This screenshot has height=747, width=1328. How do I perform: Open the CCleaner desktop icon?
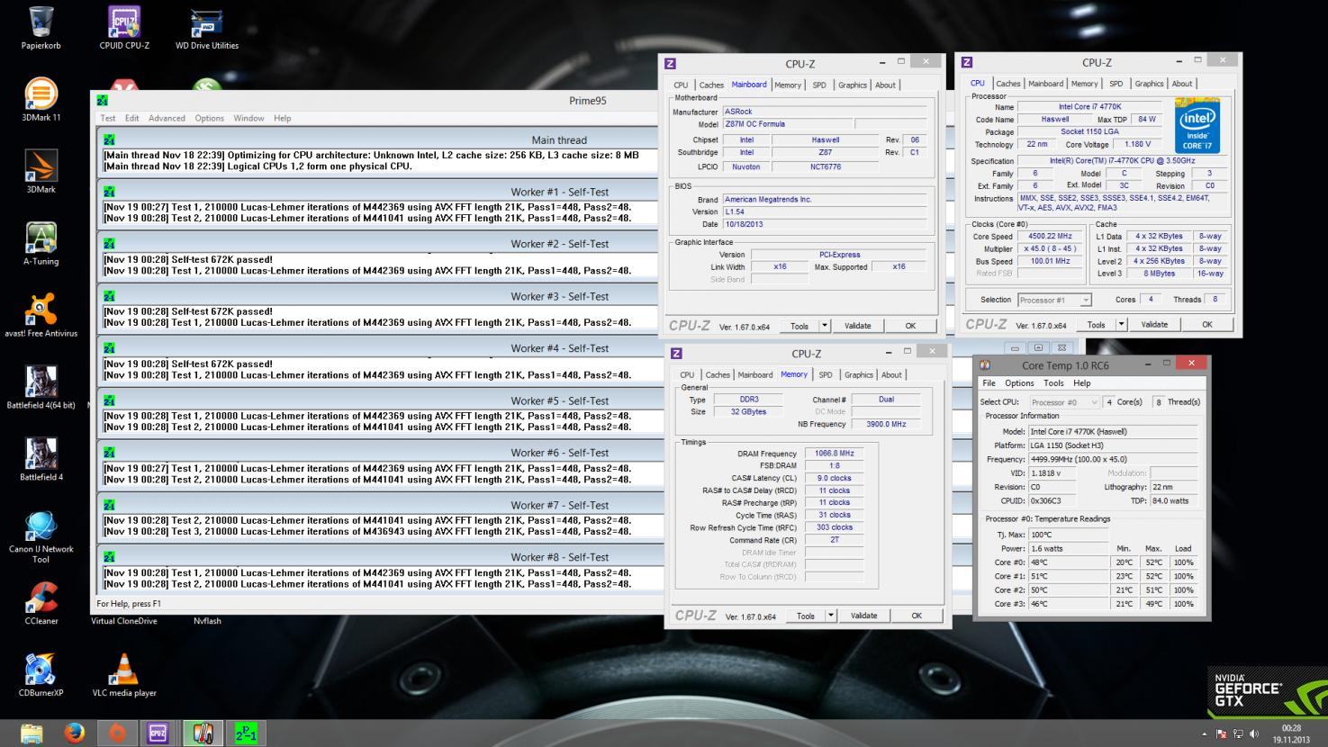tap(41, 603)
